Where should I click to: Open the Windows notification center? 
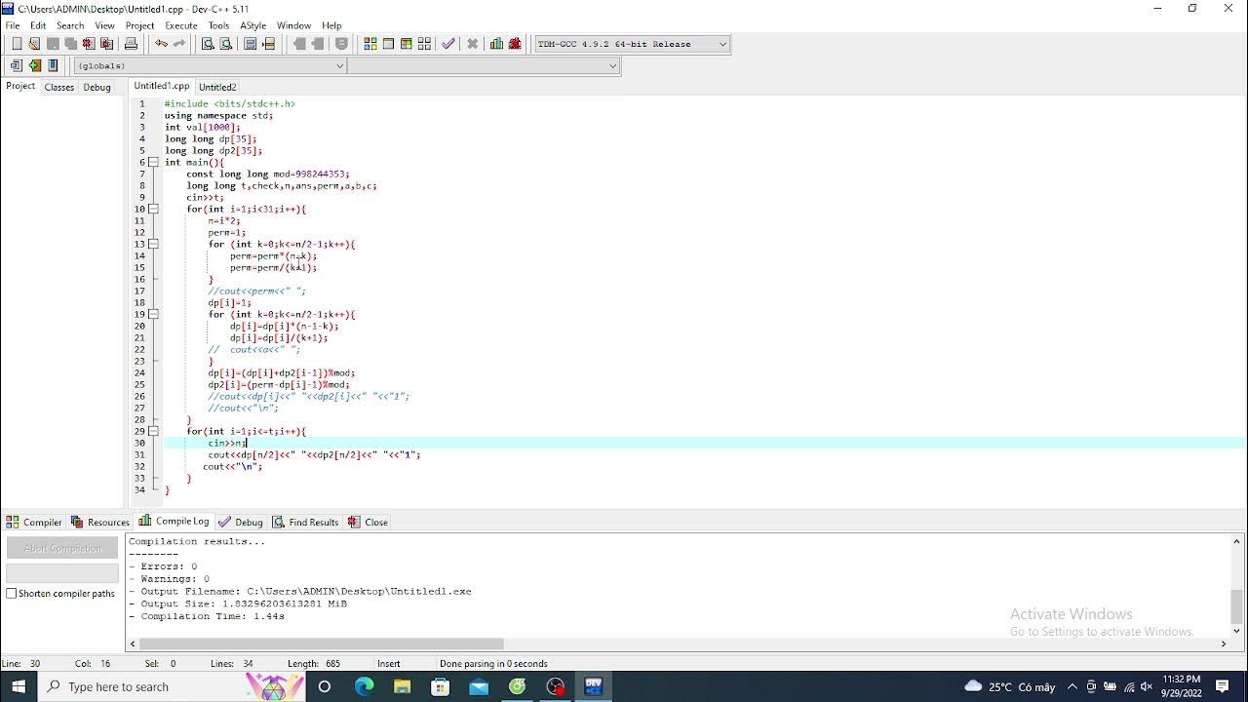(1223, 686)
